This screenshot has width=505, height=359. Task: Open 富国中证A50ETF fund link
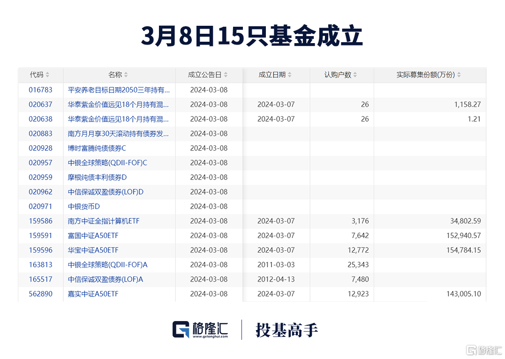pos(93,236)
